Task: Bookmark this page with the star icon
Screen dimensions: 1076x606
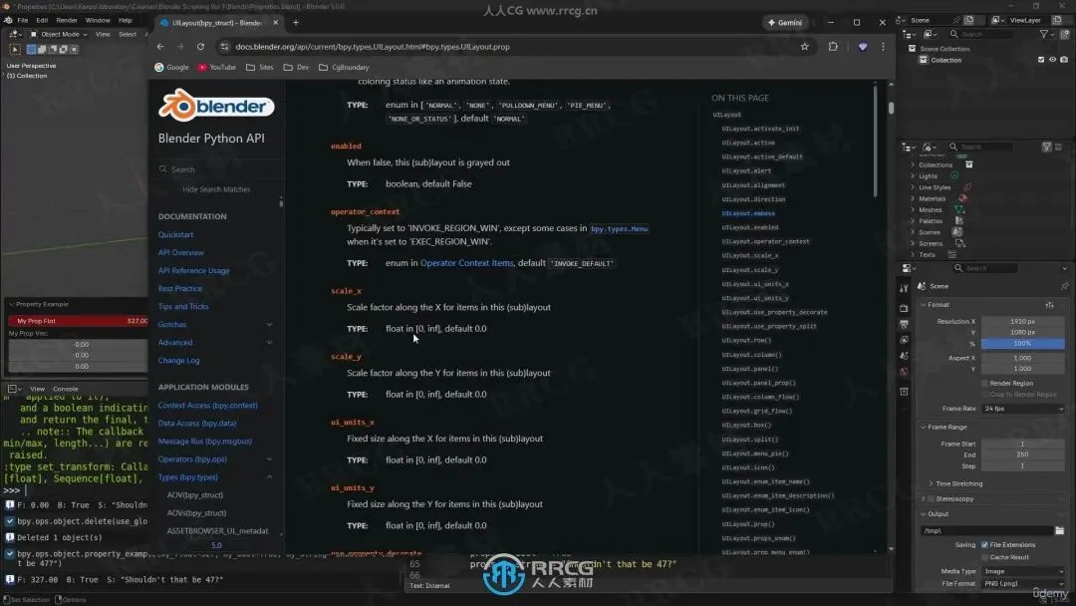Action: pyautogui.click(x=804, y=47)
